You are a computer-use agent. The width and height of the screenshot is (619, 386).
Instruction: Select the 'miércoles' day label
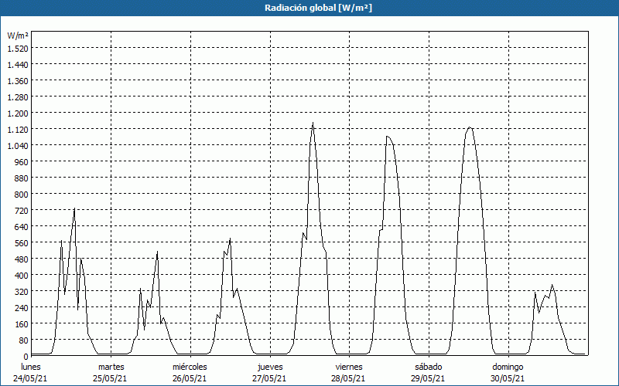point(190,367)
